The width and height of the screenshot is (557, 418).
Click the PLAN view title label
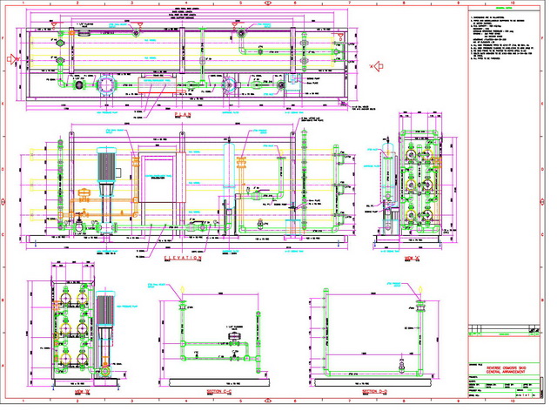tap(184, 114)
